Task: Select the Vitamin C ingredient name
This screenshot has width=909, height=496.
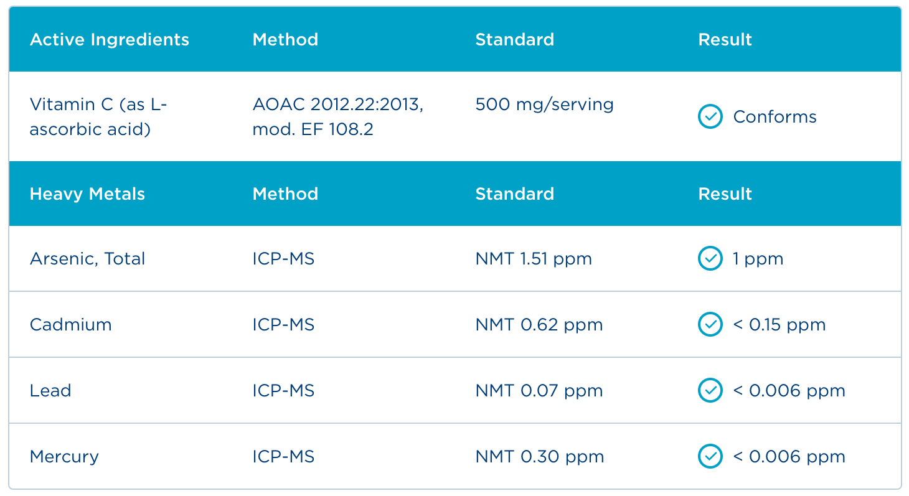Action: 98,117
